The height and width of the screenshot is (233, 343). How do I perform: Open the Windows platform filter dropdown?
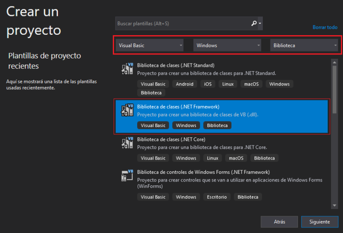227,45
